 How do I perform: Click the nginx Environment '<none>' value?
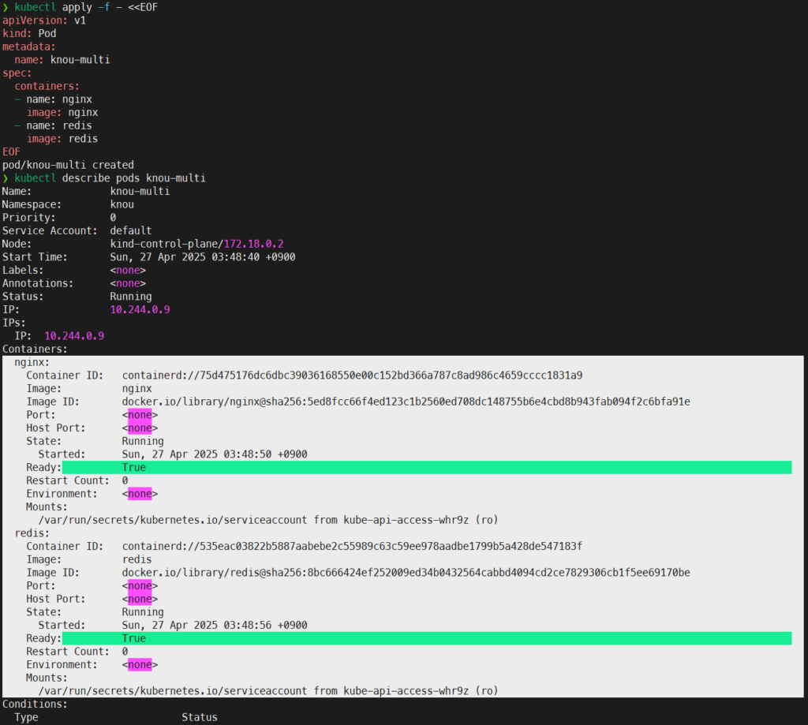pos(140,494)
